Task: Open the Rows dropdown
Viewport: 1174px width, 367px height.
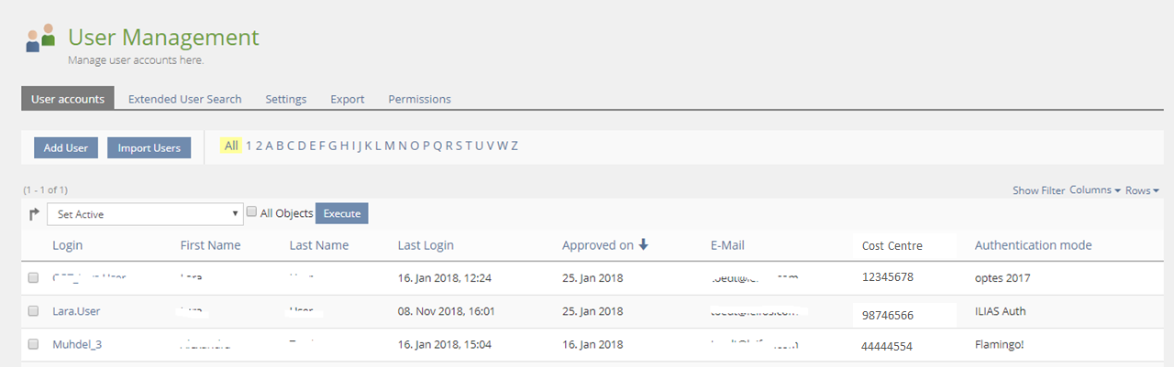Action: coord(1142,190)
